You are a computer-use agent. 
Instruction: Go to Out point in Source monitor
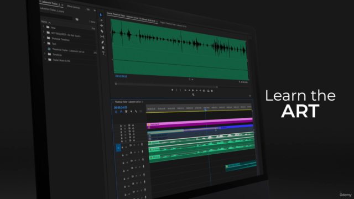coord(200,91)
